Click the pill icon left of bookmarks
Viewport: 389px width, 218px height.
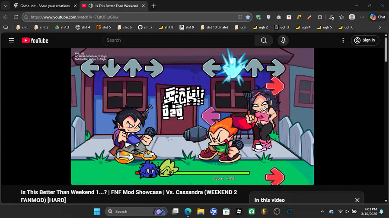point(6,27)
